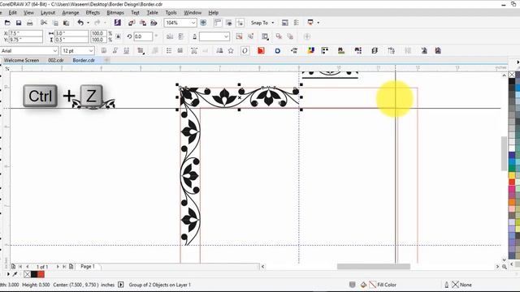Image resolution: width=520 pixels, height=292 pixels.
Task: Switch to the 002.cdr document tab
Action: coord(56,60)
